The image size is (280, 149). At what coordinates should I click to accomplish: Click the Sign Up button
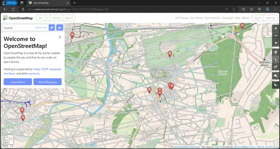click(x=271, y=18)
